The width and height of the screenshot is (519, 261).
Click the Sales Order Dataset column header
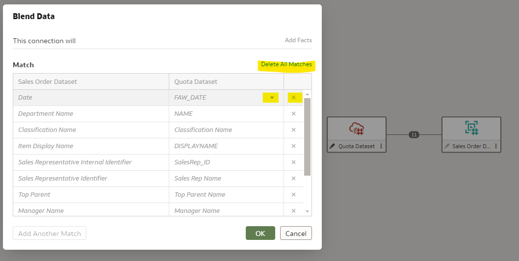tap(91, 81)
